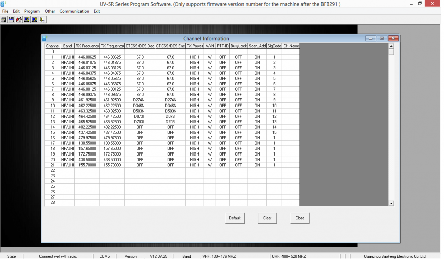Click the RX Frequency column header
444x259 pixels.
[x=87, y=46]
